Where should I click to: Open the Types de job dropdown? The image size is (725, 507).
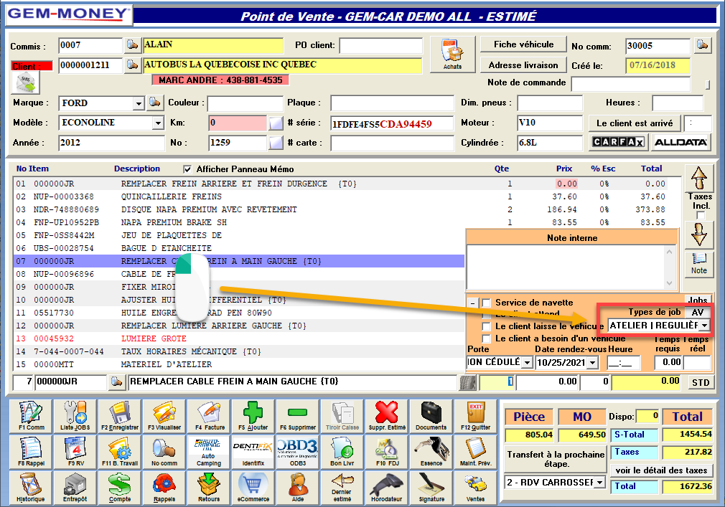(704, 326)
